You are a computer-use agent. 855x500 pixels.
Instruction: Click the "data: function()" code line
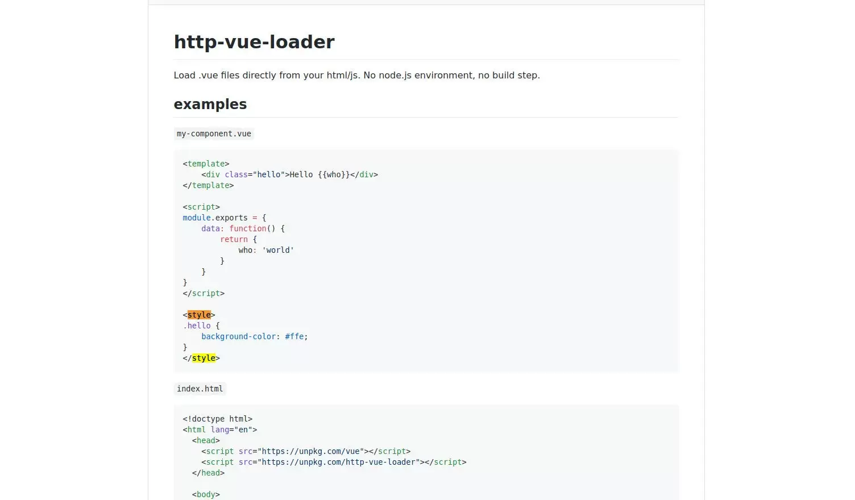[243, 228]
